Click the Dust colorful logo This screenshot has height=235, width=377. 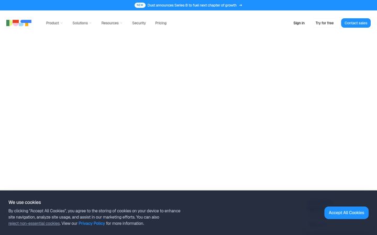pos(19,23)
